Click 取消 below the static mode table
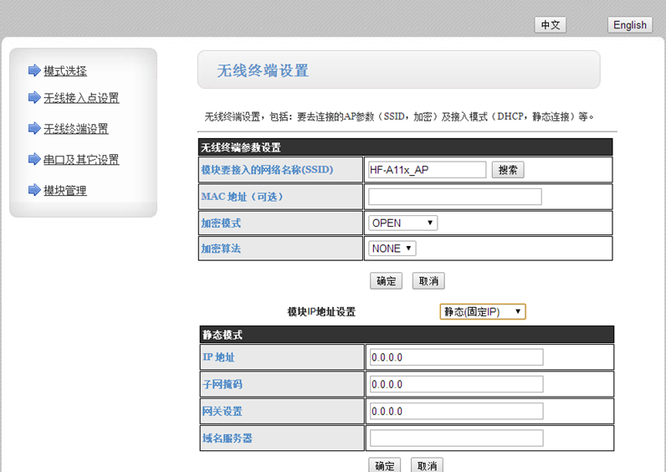This screenshot has height=472, width=666. point(428,465)
